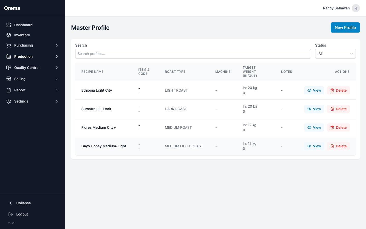The image size is (366, 229).
Task: Open Inventory via its box icon
Action: 8,35
